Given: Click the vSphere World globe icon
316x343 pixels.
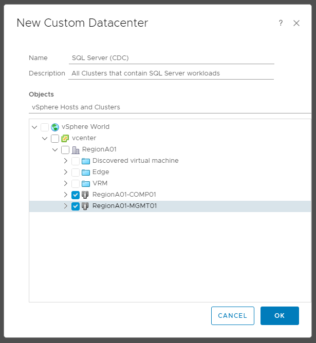Looking at the screenshot, I should click(55, 127).
